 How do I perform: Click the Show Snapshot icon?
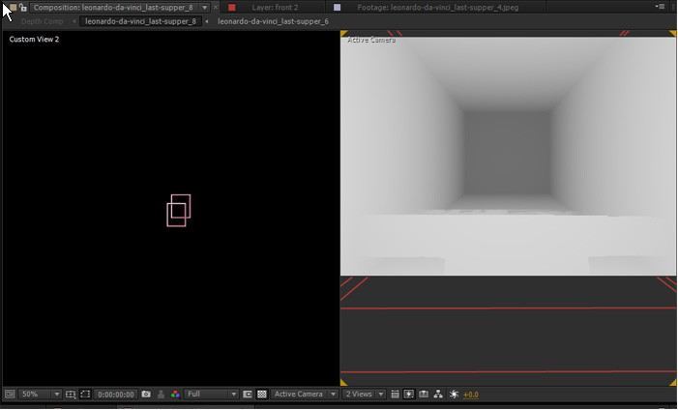[x=161, y=395]
